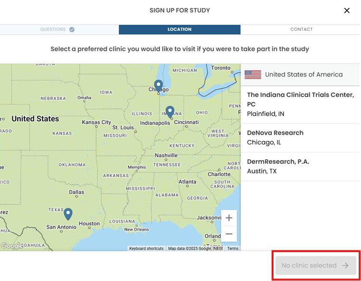Zoom out the map with minus button
This screenshot has width=361, height=281.
click(x=229, y=234)
